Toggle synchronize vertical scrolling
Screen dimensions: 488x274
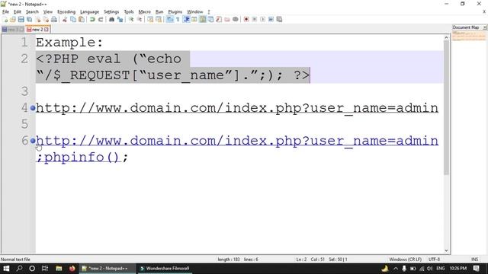[150, 19]
